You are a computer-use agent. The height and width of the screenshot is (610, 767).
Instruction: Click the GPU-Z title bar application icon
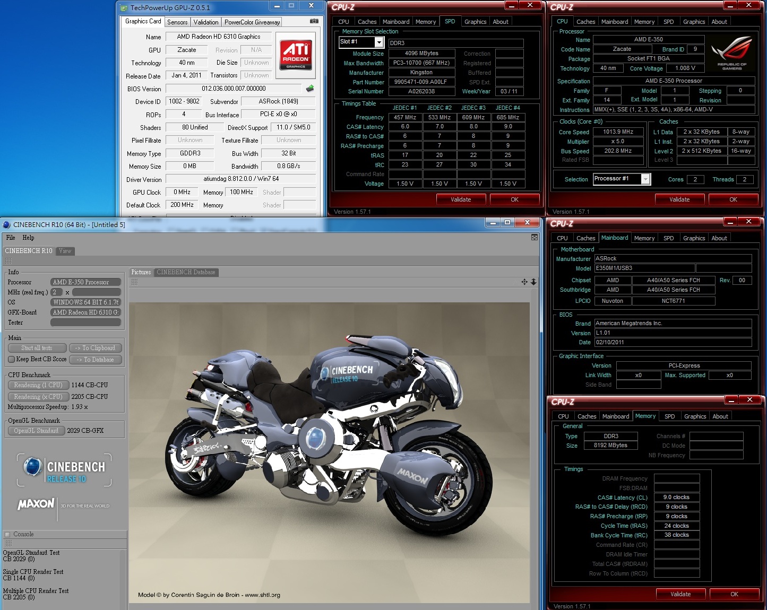[x=124, y=7]
